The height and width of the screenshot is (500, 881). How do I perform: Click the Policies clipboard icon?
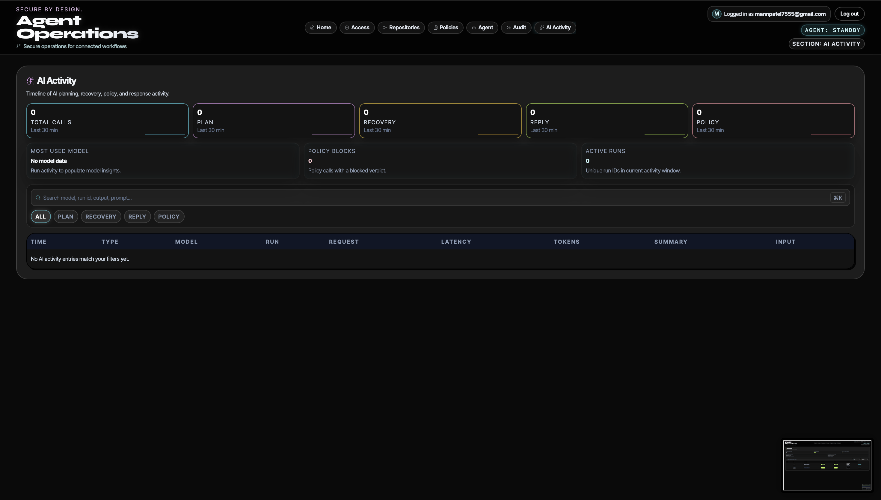click(435, 28)
